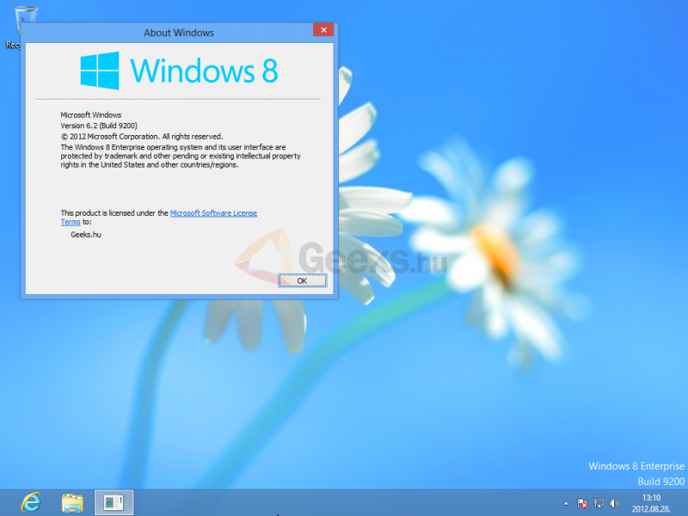Viewport: 688px width, 516px height.
Task: Click the date 2012.08.28. in tray
Action: point(651,509)
